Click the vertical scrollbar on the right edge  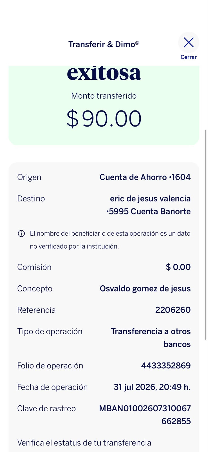click(205, 234)
